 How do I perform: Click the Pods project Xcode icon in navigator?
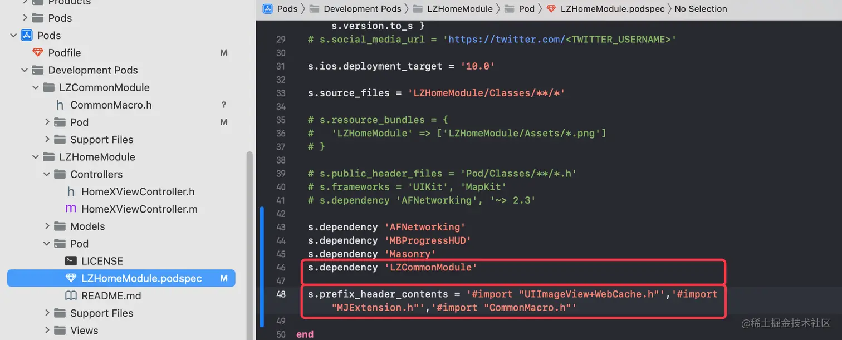pos(27,35)
